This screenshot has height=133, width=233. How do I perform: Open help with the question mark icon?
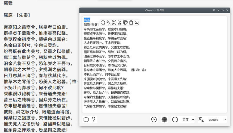94,120
